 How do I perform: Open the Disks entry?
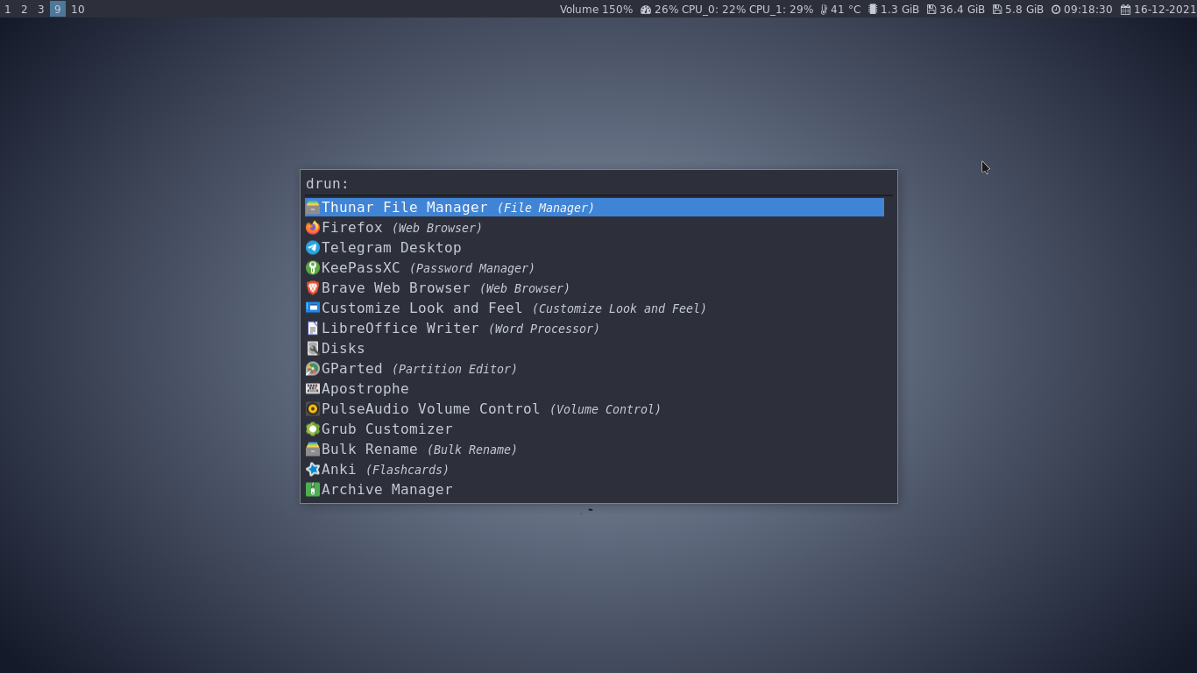point(594,349)
